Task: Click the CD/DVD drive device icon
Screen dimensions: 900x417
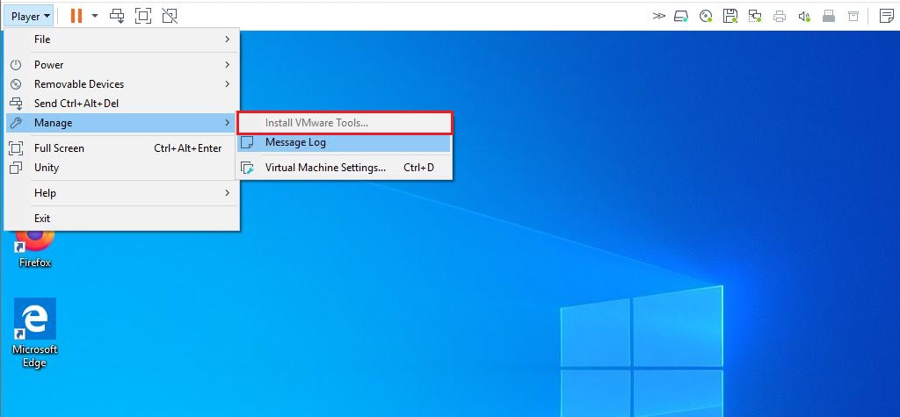Action: [706, 16]
